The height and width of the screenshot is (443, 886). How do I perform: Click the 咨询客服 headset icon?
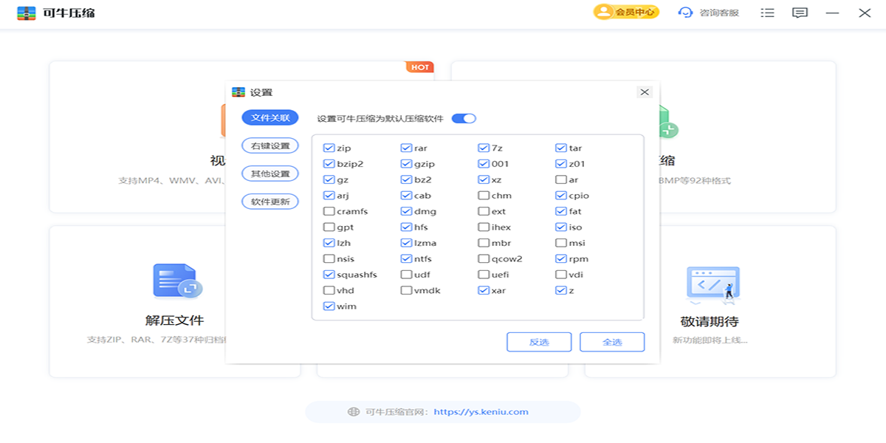coord(686,13)
